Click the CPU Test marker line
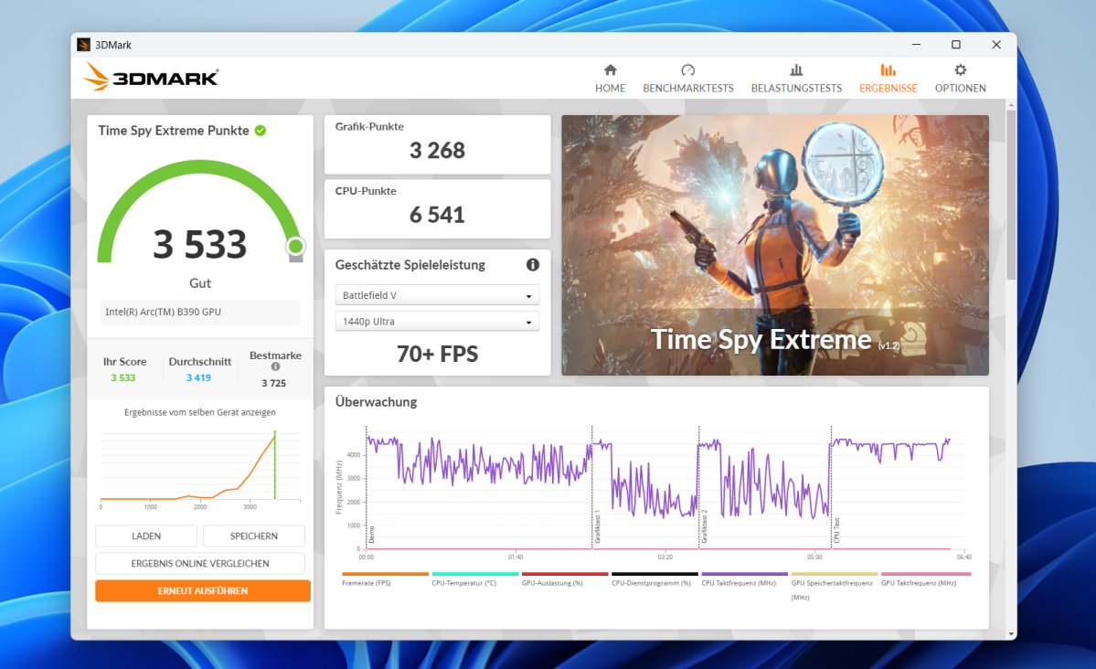Screen dimensions: 1096x669 click(831, 486)
